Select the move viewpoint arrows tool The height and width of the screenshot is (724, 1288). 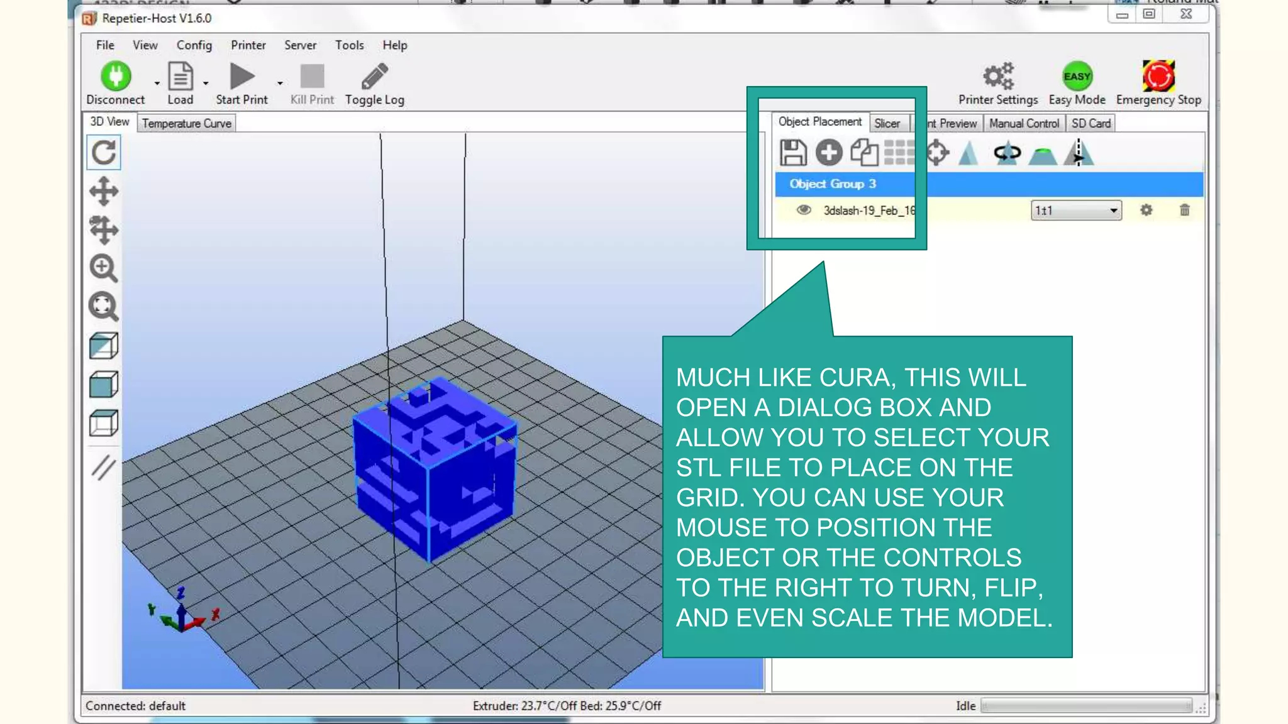point(104,191)
